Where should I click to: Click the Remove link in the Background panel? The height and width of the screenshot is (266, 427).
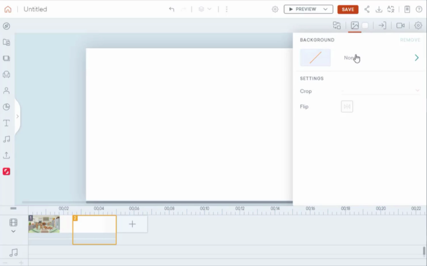(410, 40)
